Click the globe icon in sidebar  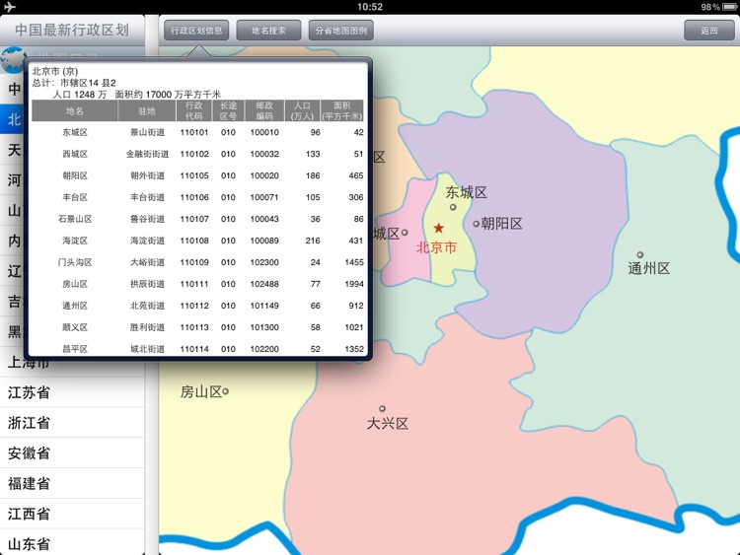click(x=13, y=59)
